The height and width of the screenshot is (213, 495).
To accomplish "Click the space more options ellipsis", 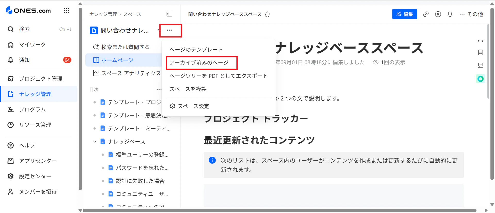I will point(169,30).
